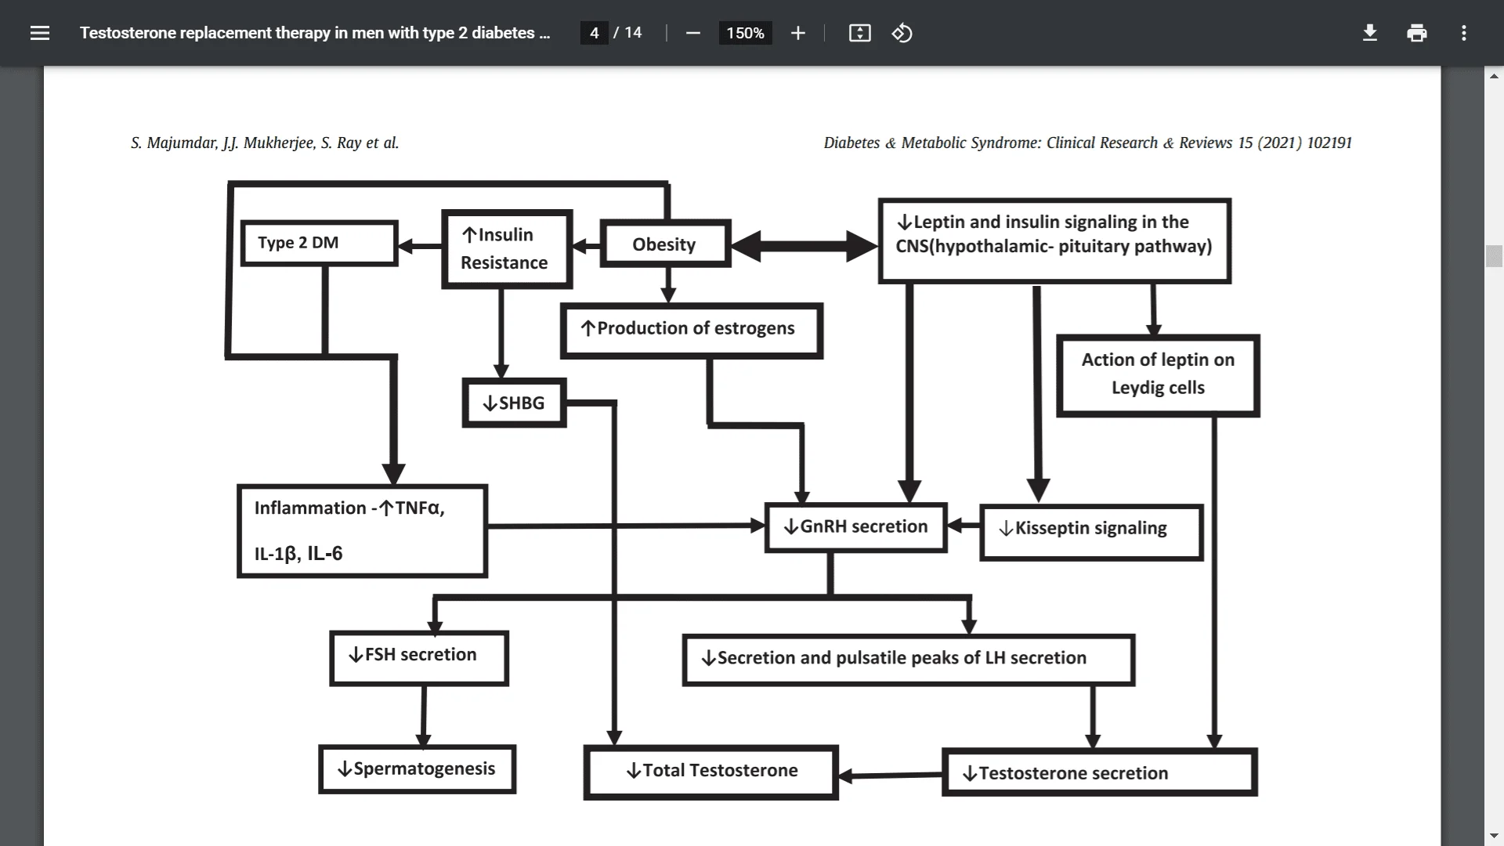Image resolution: width=1504 pixels, height=846 pixels.
Task: Click the zoom percentage dropdown control
Action: [x=745, y=33]
